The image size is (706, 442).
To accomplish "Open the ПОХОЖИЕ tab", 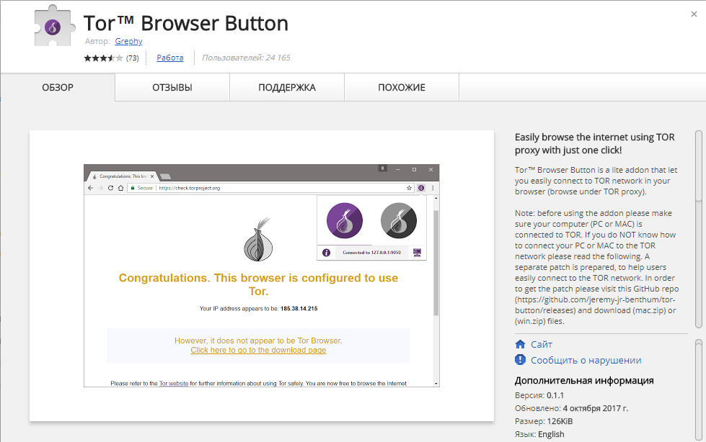I will point(402,87).
